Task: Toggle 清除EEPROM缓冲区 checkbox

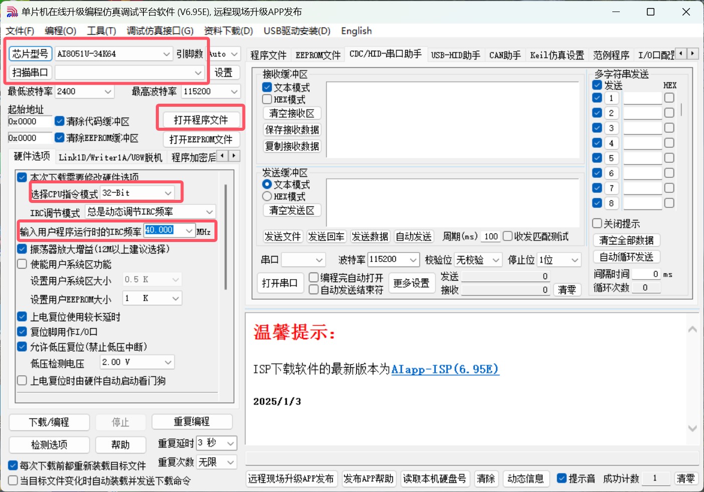Action: 60,137
